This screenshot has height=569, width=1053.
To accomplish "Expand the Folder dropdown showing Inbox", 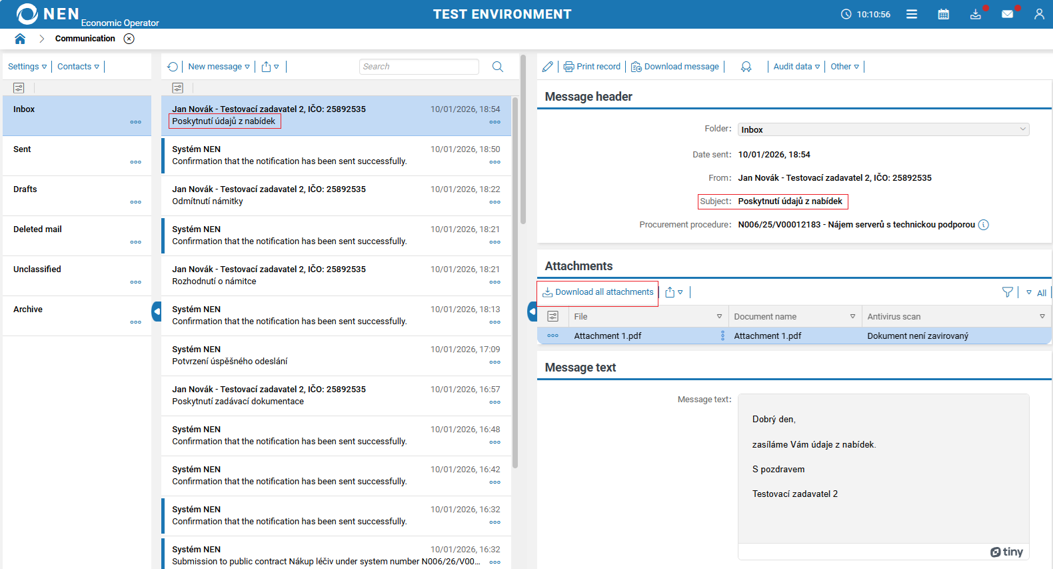I will pos(883,129).
